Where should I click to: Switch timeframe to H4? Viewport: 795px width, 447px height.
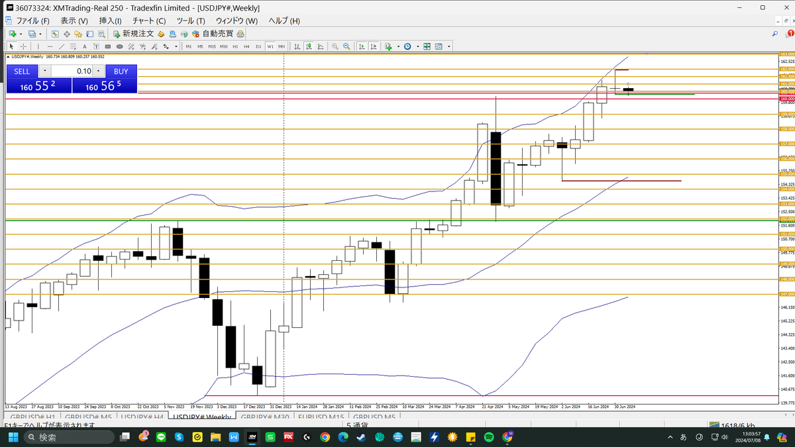(x=246, y=46)
